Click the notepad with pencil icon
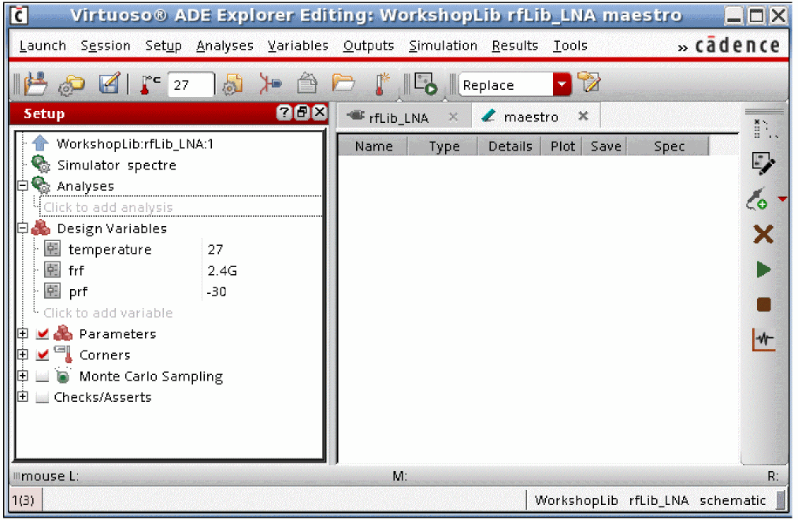Screen dimensions: 798x520 point(589,83)
